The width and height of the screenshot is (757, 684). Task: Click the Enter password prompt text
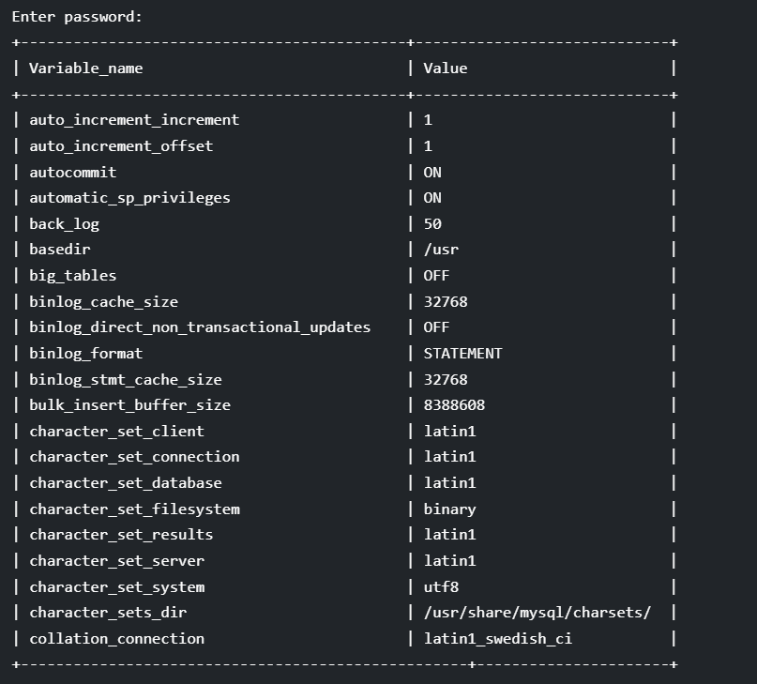pyautogui.click(x=77, y=17)
